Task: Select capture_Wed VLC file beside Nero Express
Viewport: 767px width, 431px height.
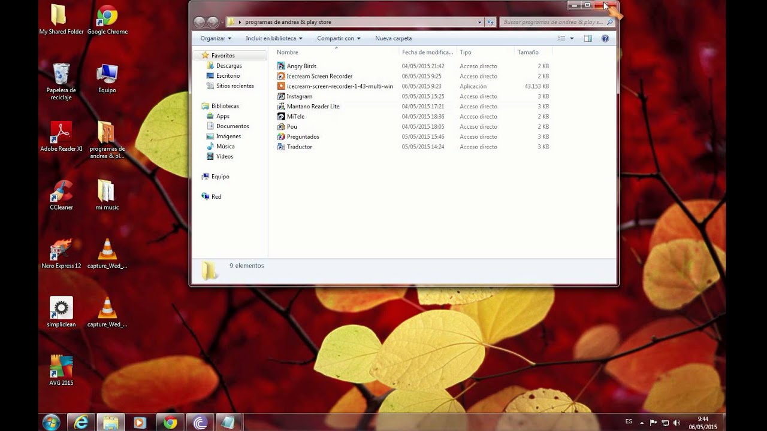Action: 107,254
